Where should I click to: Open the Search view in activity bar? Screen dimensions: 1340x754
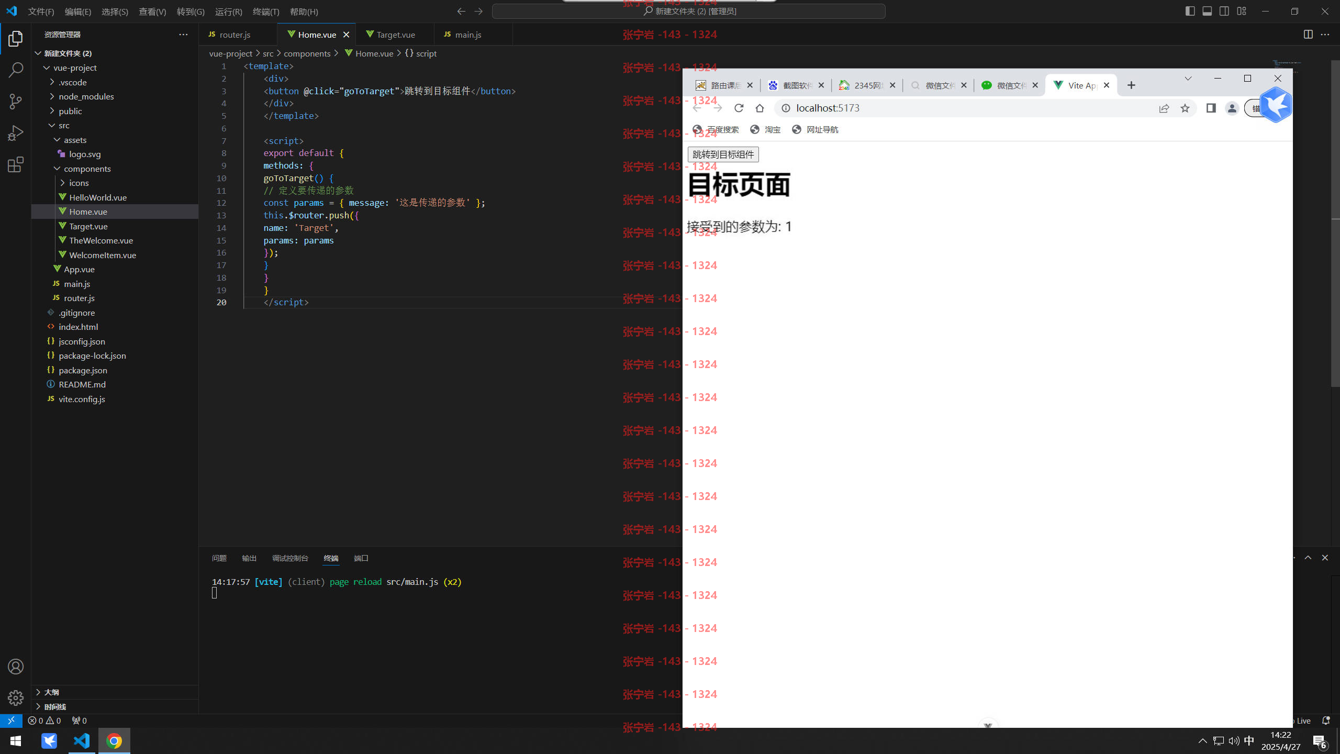16,70
